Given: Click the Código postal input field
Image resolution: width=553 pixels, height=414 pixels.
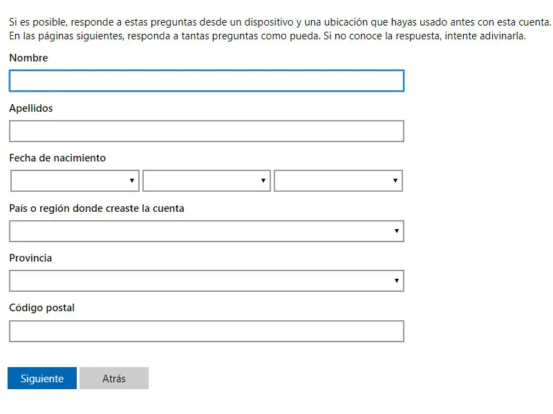Looking at the screenshot, I should pos(206,331).
